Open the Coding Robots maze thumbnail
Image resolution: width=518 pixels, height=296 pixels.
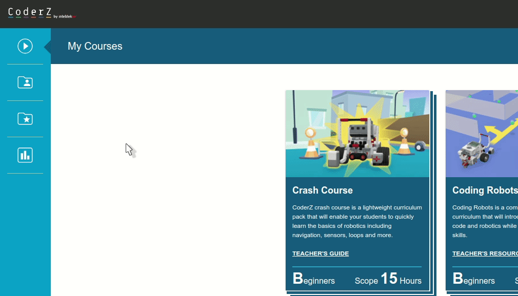click(x=482, y=134)
